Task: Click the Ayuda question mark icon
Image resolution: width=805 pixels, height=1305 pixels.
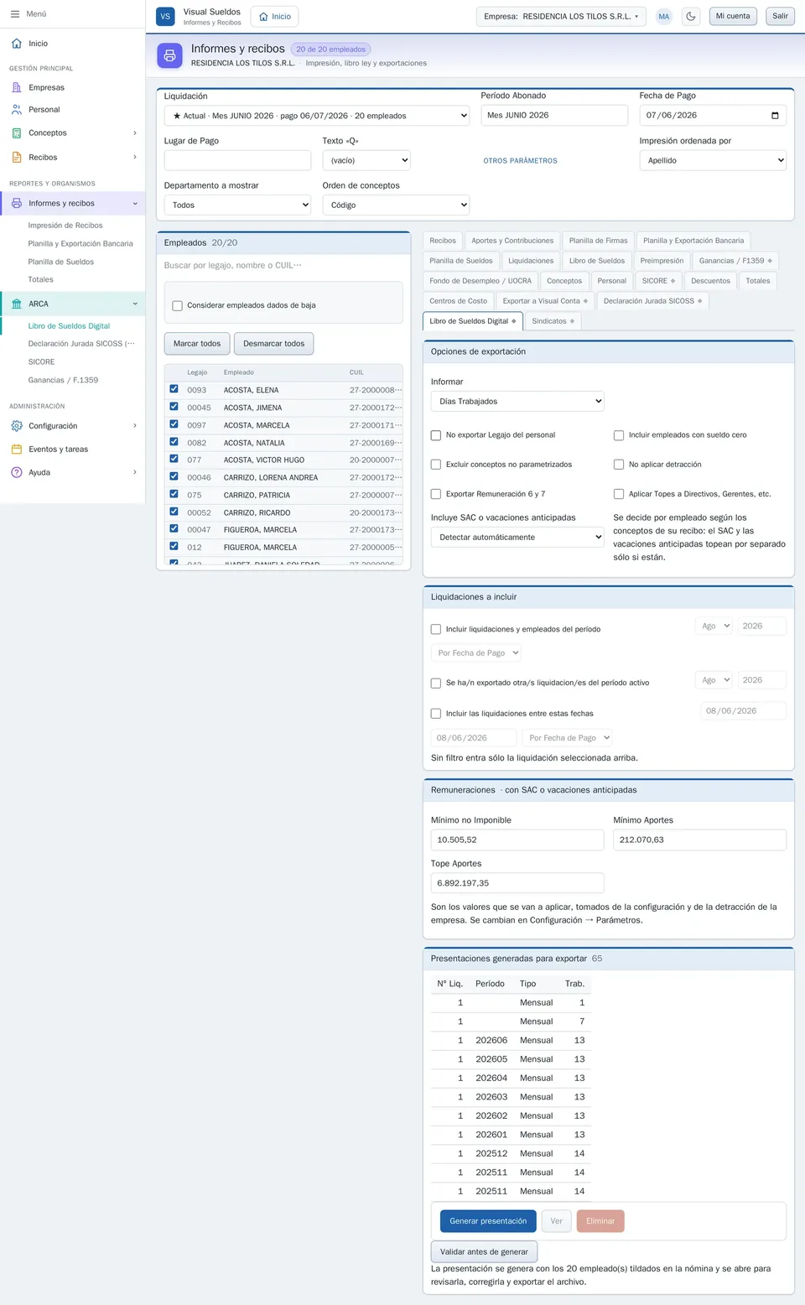Action: [17, 472]
